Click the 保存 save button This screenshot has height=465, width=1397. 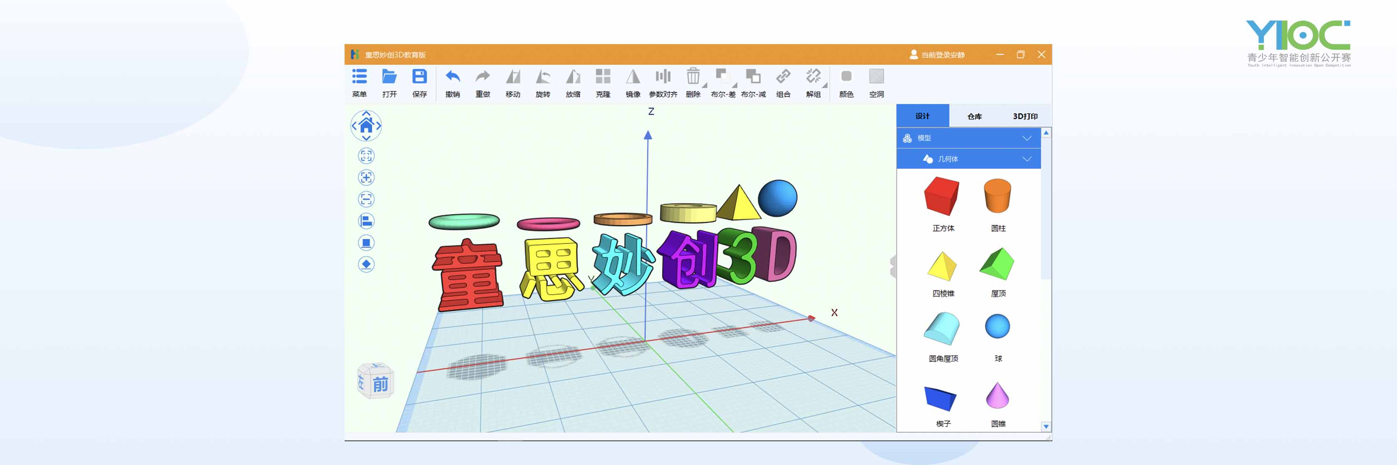(x=419, y=77)
